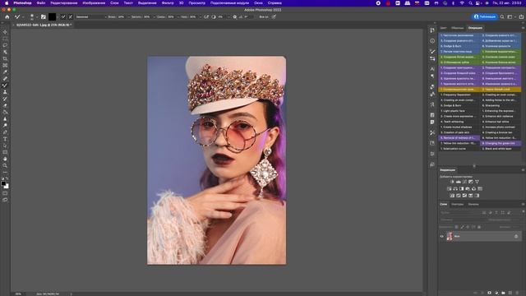Switch to the Образцы tab
This screenshot has height=296, width=526.
point(457,28)
